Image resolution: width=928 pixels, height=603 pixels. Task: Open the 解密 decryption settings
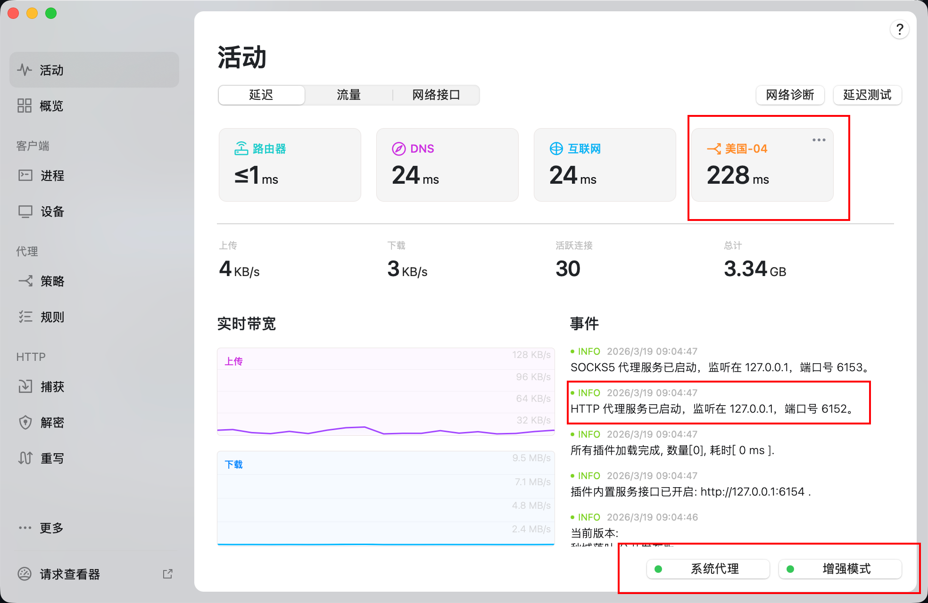52,423
